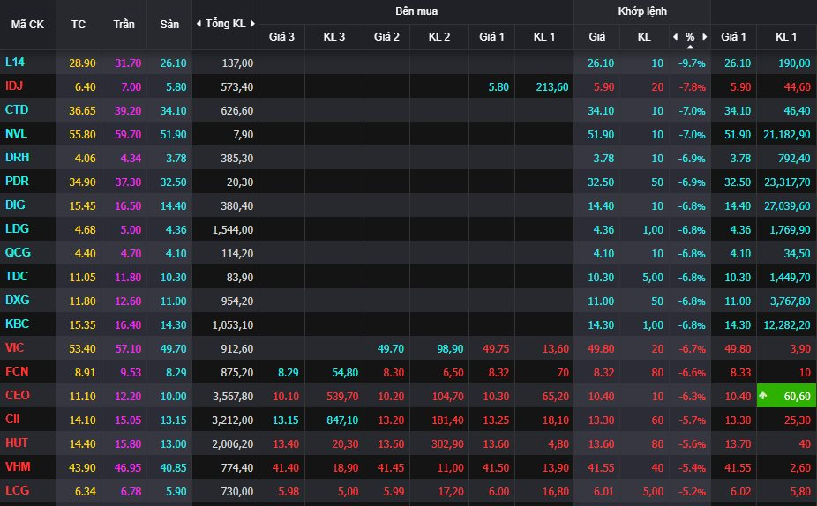Click green up arrow in CEO row
Viewport: 817px width, 506px height.
[763, 396]
